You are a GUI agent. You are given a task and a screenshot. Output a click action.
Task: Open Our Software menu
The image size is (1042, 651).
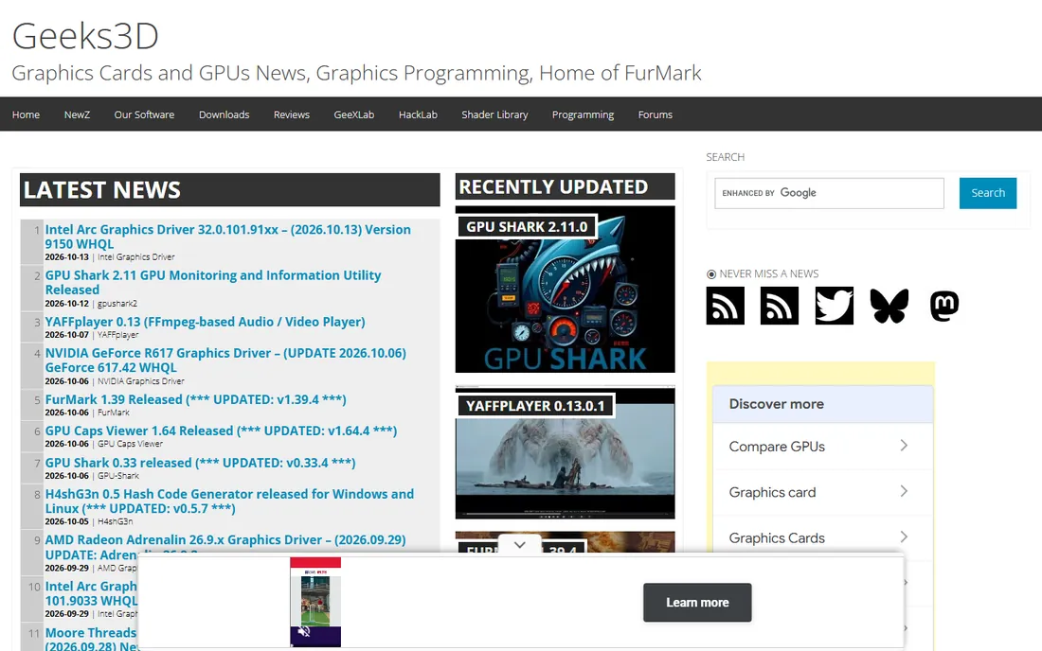pyautogui.click(x=144, y=114)
